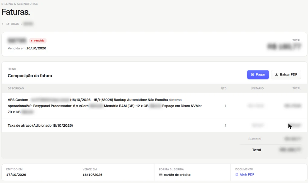The height and width of the screenshot is (183, 308).
Task: Click the quantity 1 in Taxa de atraso row
Action: click(225, 125)
